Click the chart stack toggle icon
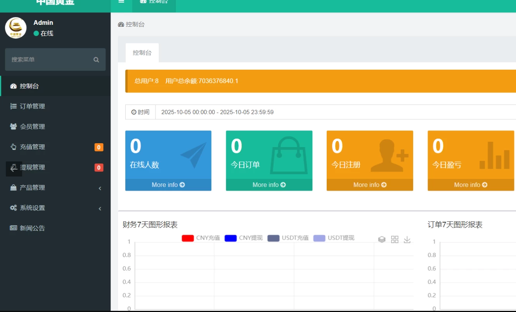Viewport: 516px width, 312px height. click(x=382, y=240)
